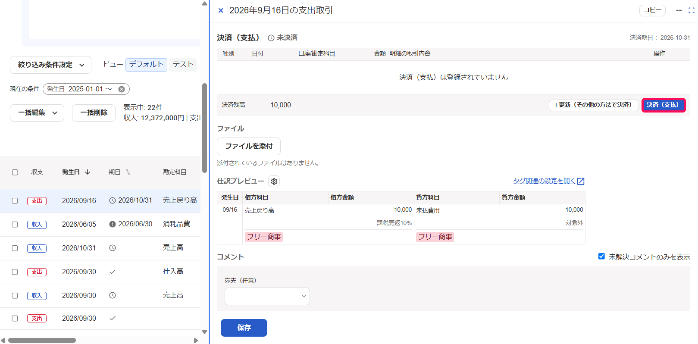Screen dimensions: 698x344
Task: Switch to the テスト view tab
Action: pos(183,65)
